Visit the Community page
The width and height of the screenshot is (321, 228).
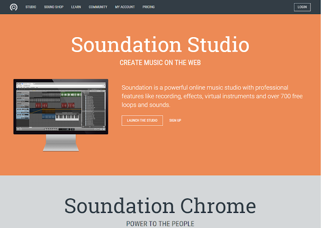point(98,7)
